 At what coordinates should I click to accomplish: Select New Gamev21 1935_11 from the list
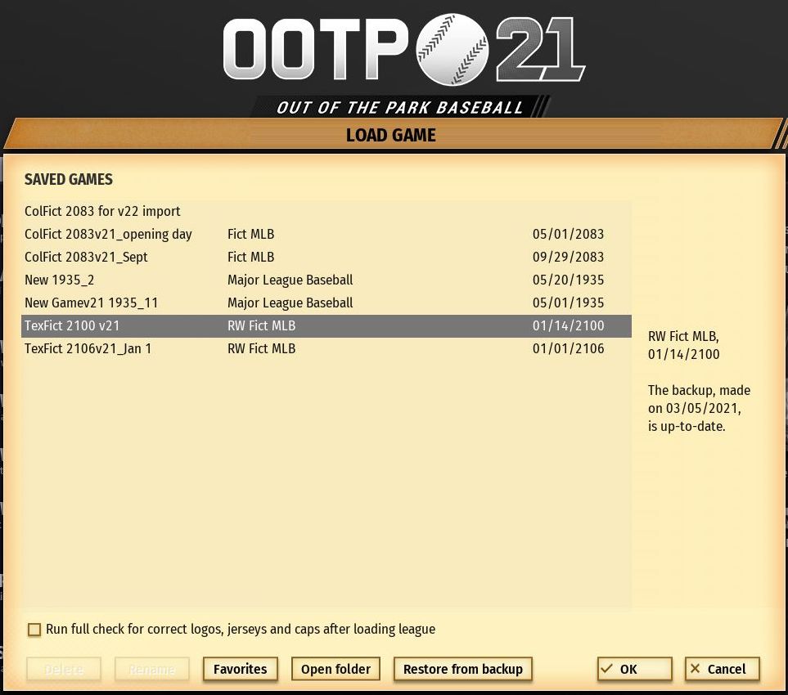pos(91,303)
